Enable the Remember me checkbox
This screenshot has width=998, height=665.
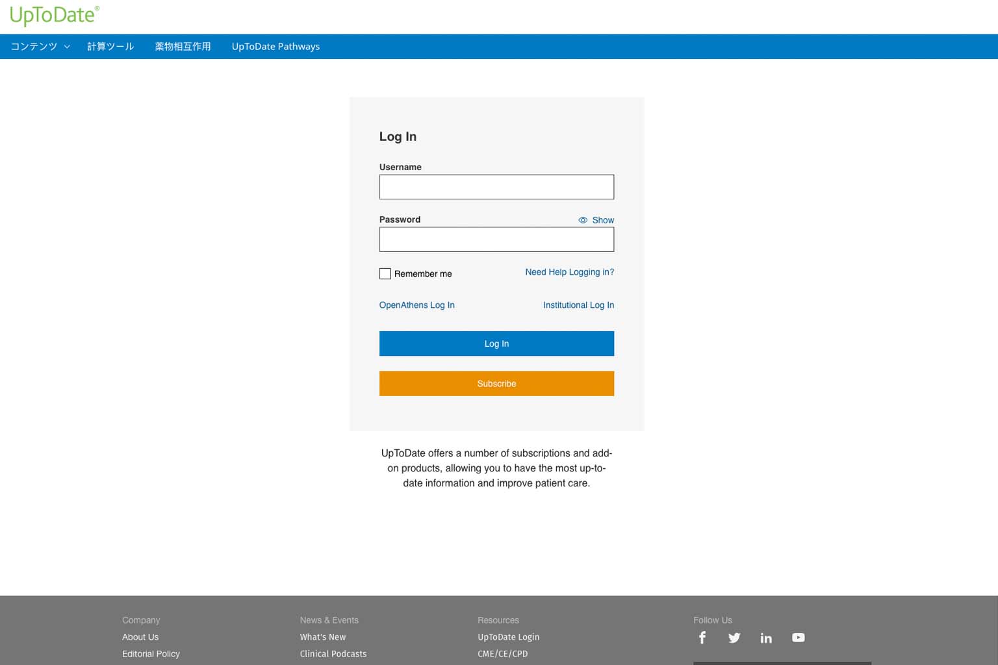tap(385, 274)
